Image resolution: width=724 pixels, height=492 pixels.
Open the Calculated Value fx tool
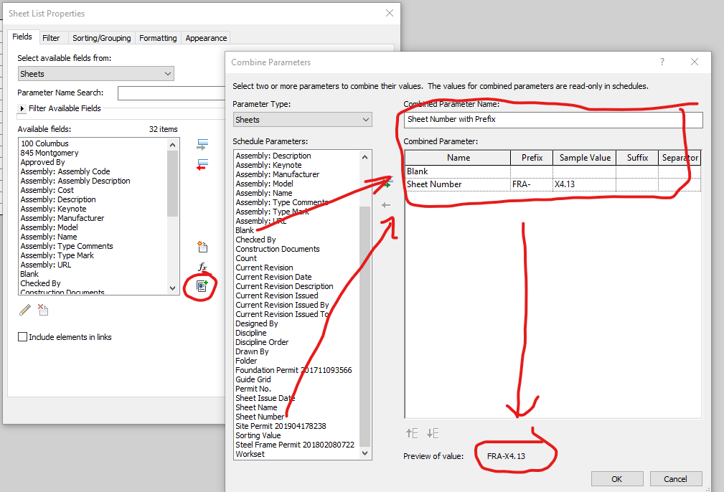202,266
